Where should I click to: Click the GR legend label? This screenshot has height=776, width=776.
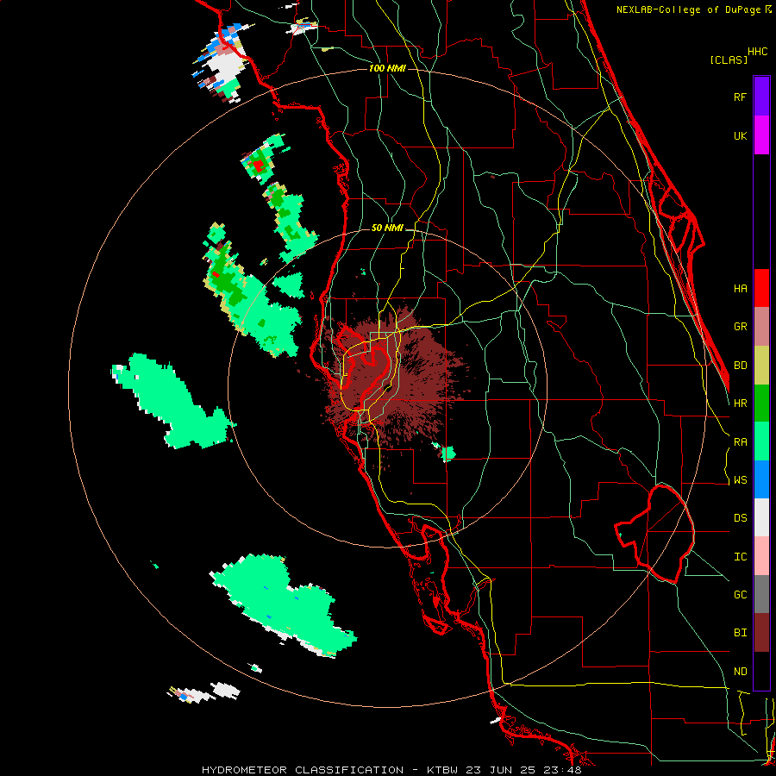tap(740, 327)
